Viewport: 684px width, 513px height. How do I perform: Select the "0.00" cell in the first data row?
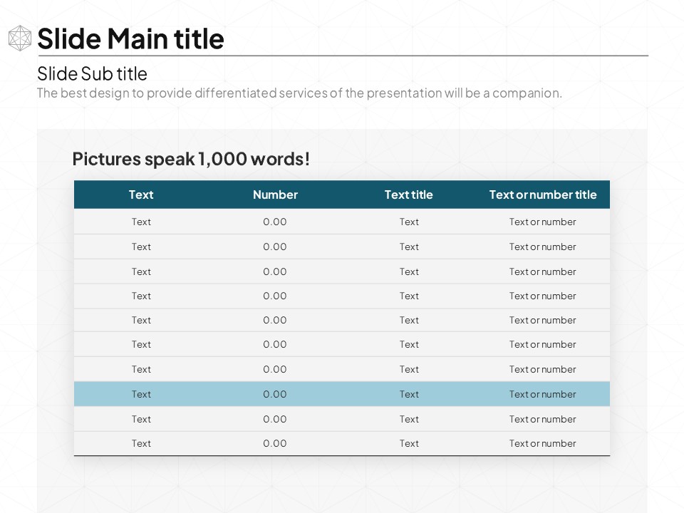pyautogui.click(x=275, y=222)
